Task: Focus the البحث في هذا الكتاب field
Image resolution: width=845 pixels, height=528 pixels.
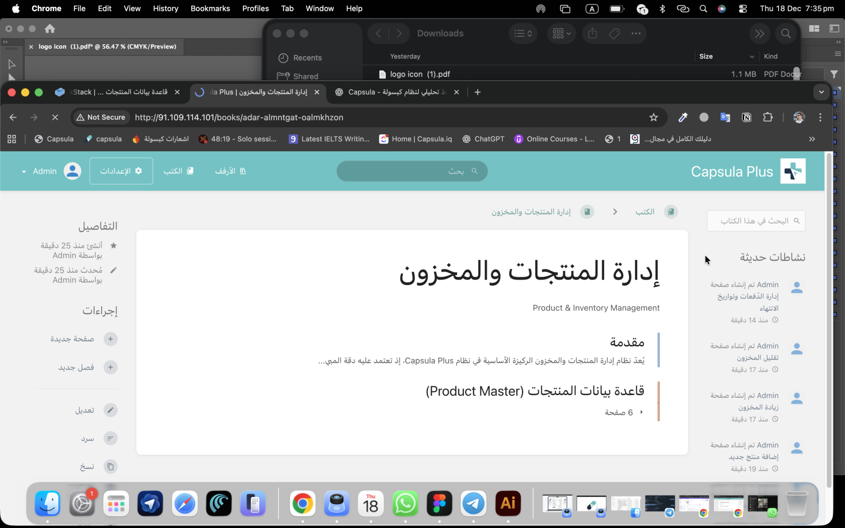Action: [x=756, y=221]
